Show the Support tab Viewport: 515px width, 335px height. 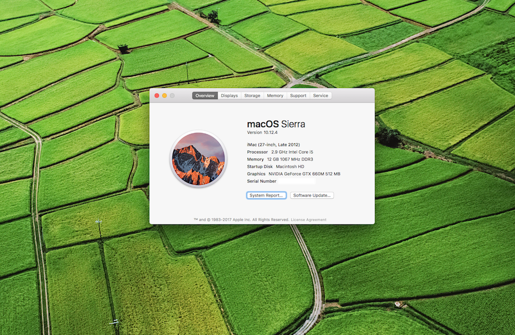point(298,96)
